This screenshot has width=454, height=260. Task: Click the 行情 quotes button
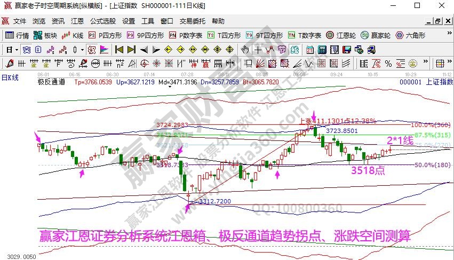pyautogui.click(x=17, y=36)
